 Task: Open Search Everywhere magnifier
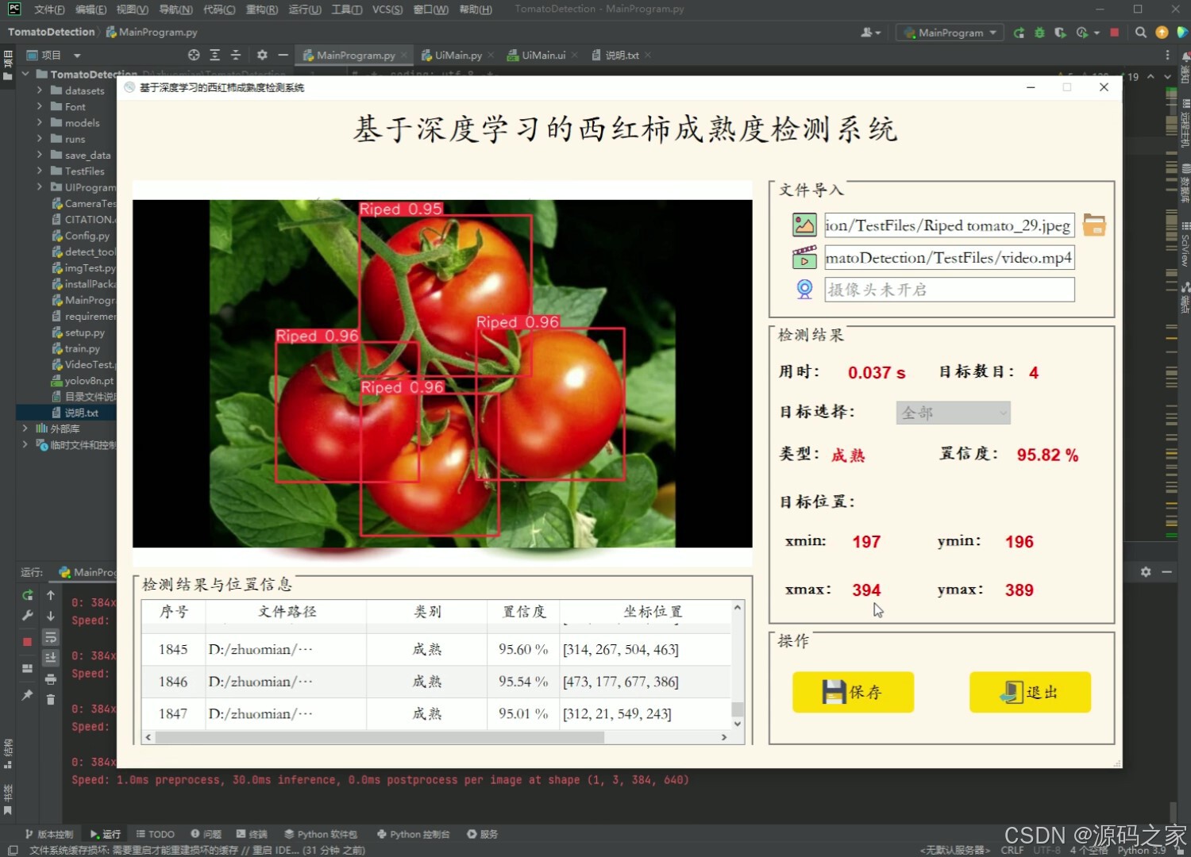1140,33
